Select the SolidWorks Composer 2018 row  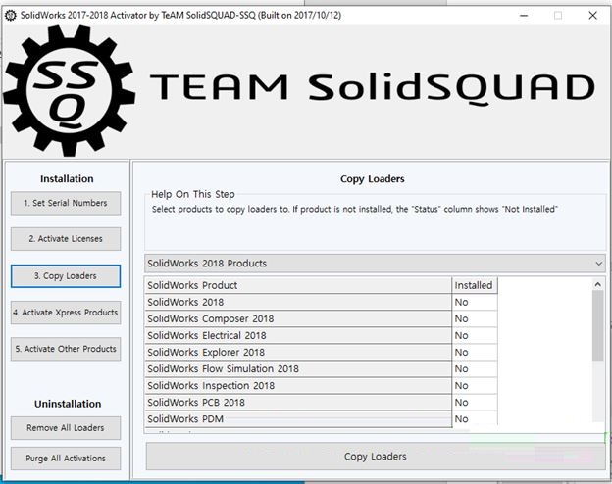pos(321,318)
